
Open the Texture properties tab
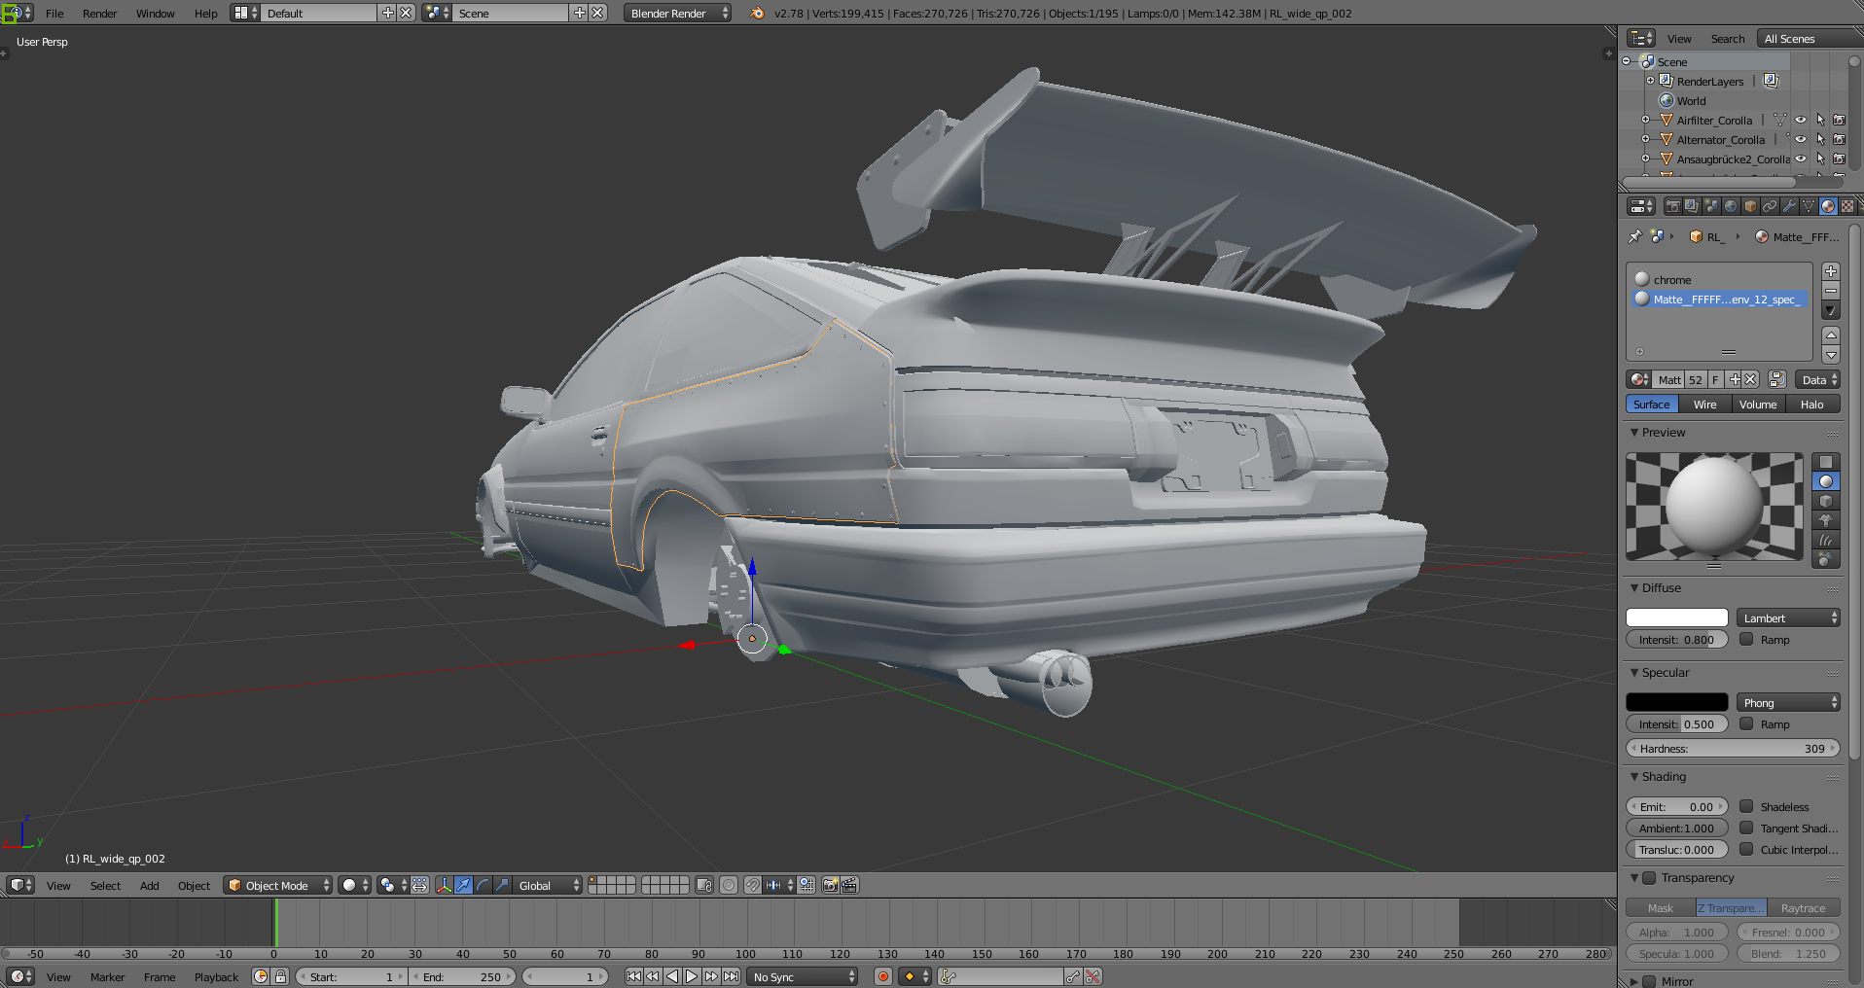click(1846, 206)
